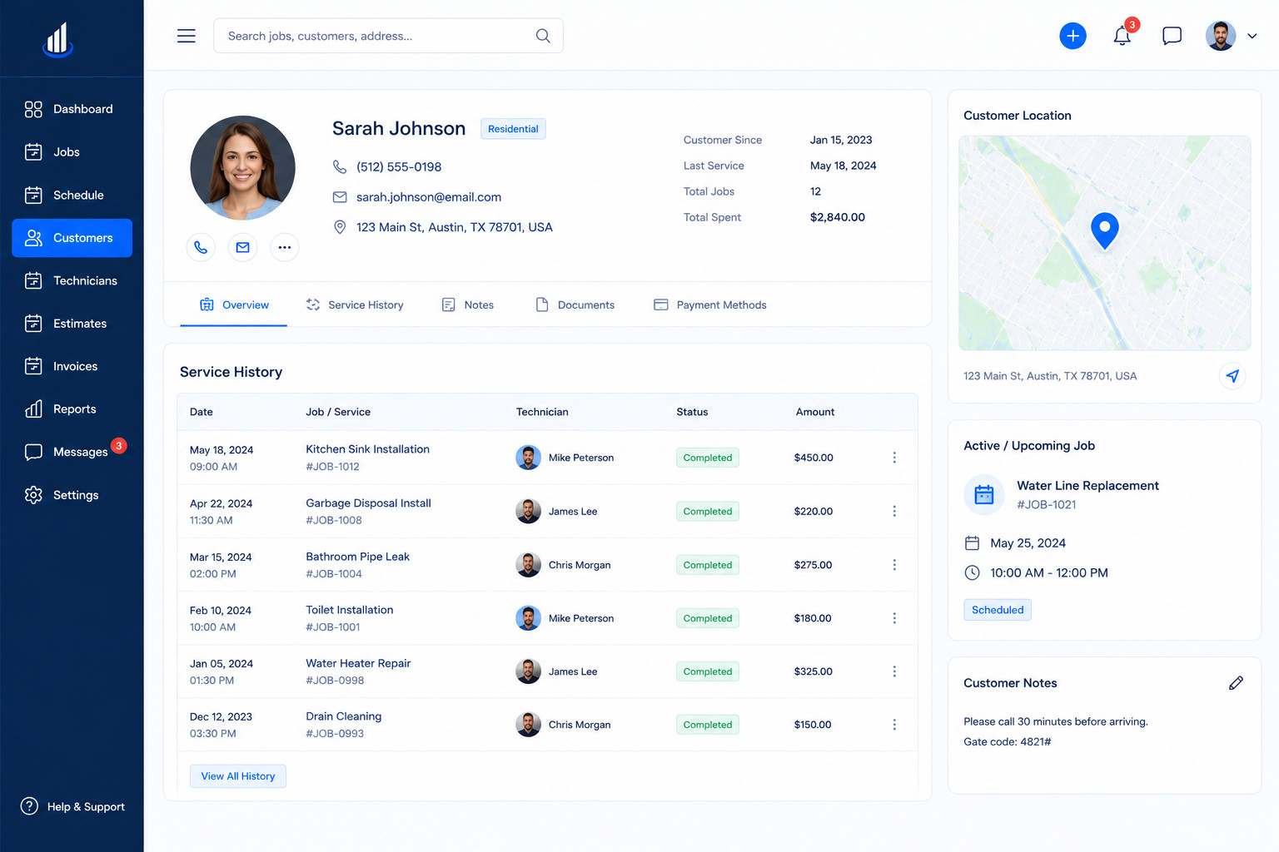Image resolution: width=1279 pixels, height=852 pixels.
Task: Open row menu for Water Heater Repair
Action: pyautogui.click(x=894, y=671)
